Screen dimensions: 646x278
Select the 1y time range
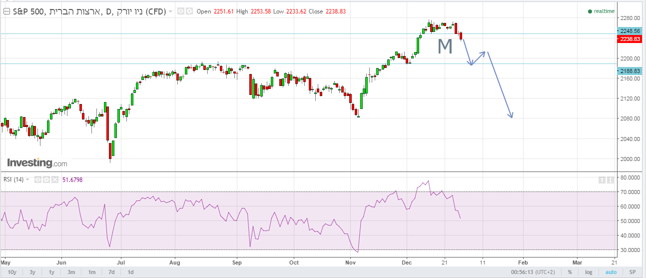coord(51,272)
